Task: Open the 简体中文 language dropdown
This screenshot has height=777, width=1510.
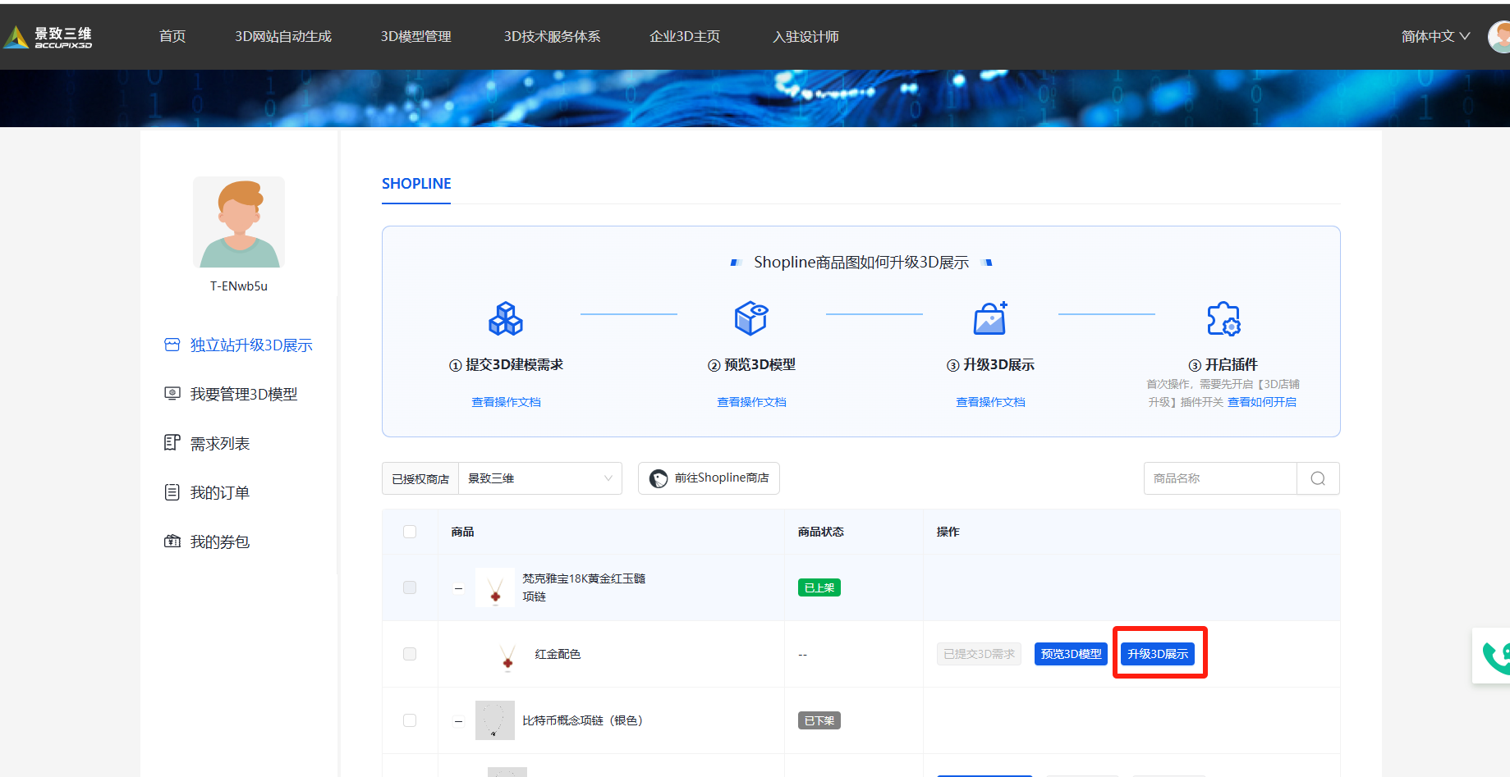Action: tap(1435, 36)
